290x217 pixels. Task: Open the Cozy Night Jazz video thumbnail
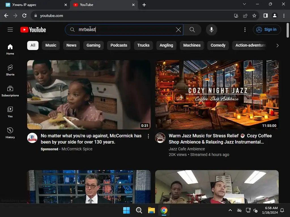coord(217,95)
